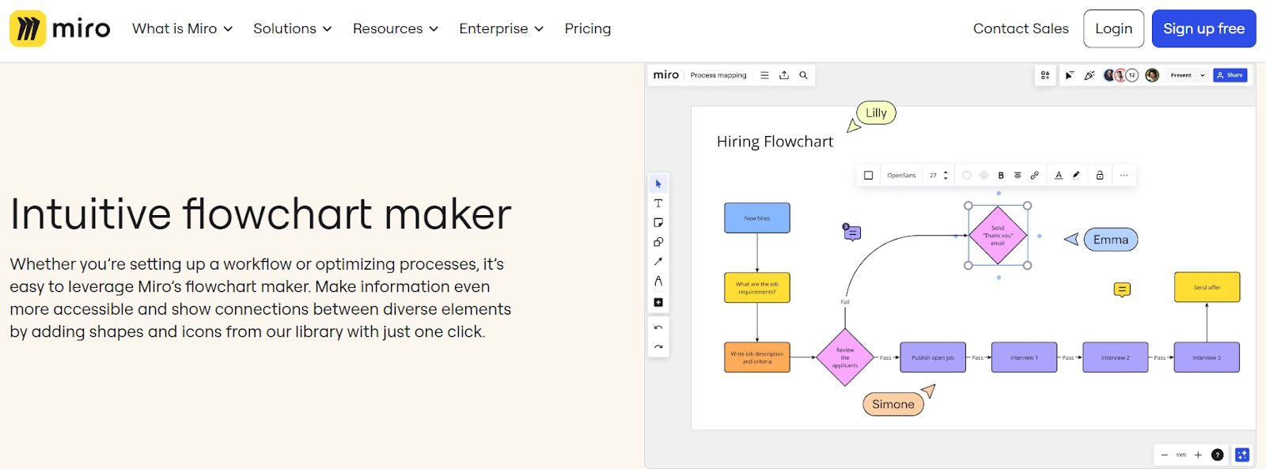This screenshot has height=469, width=1266.
Task: Click the export board upload icon
Action: (x=784, y=75)
